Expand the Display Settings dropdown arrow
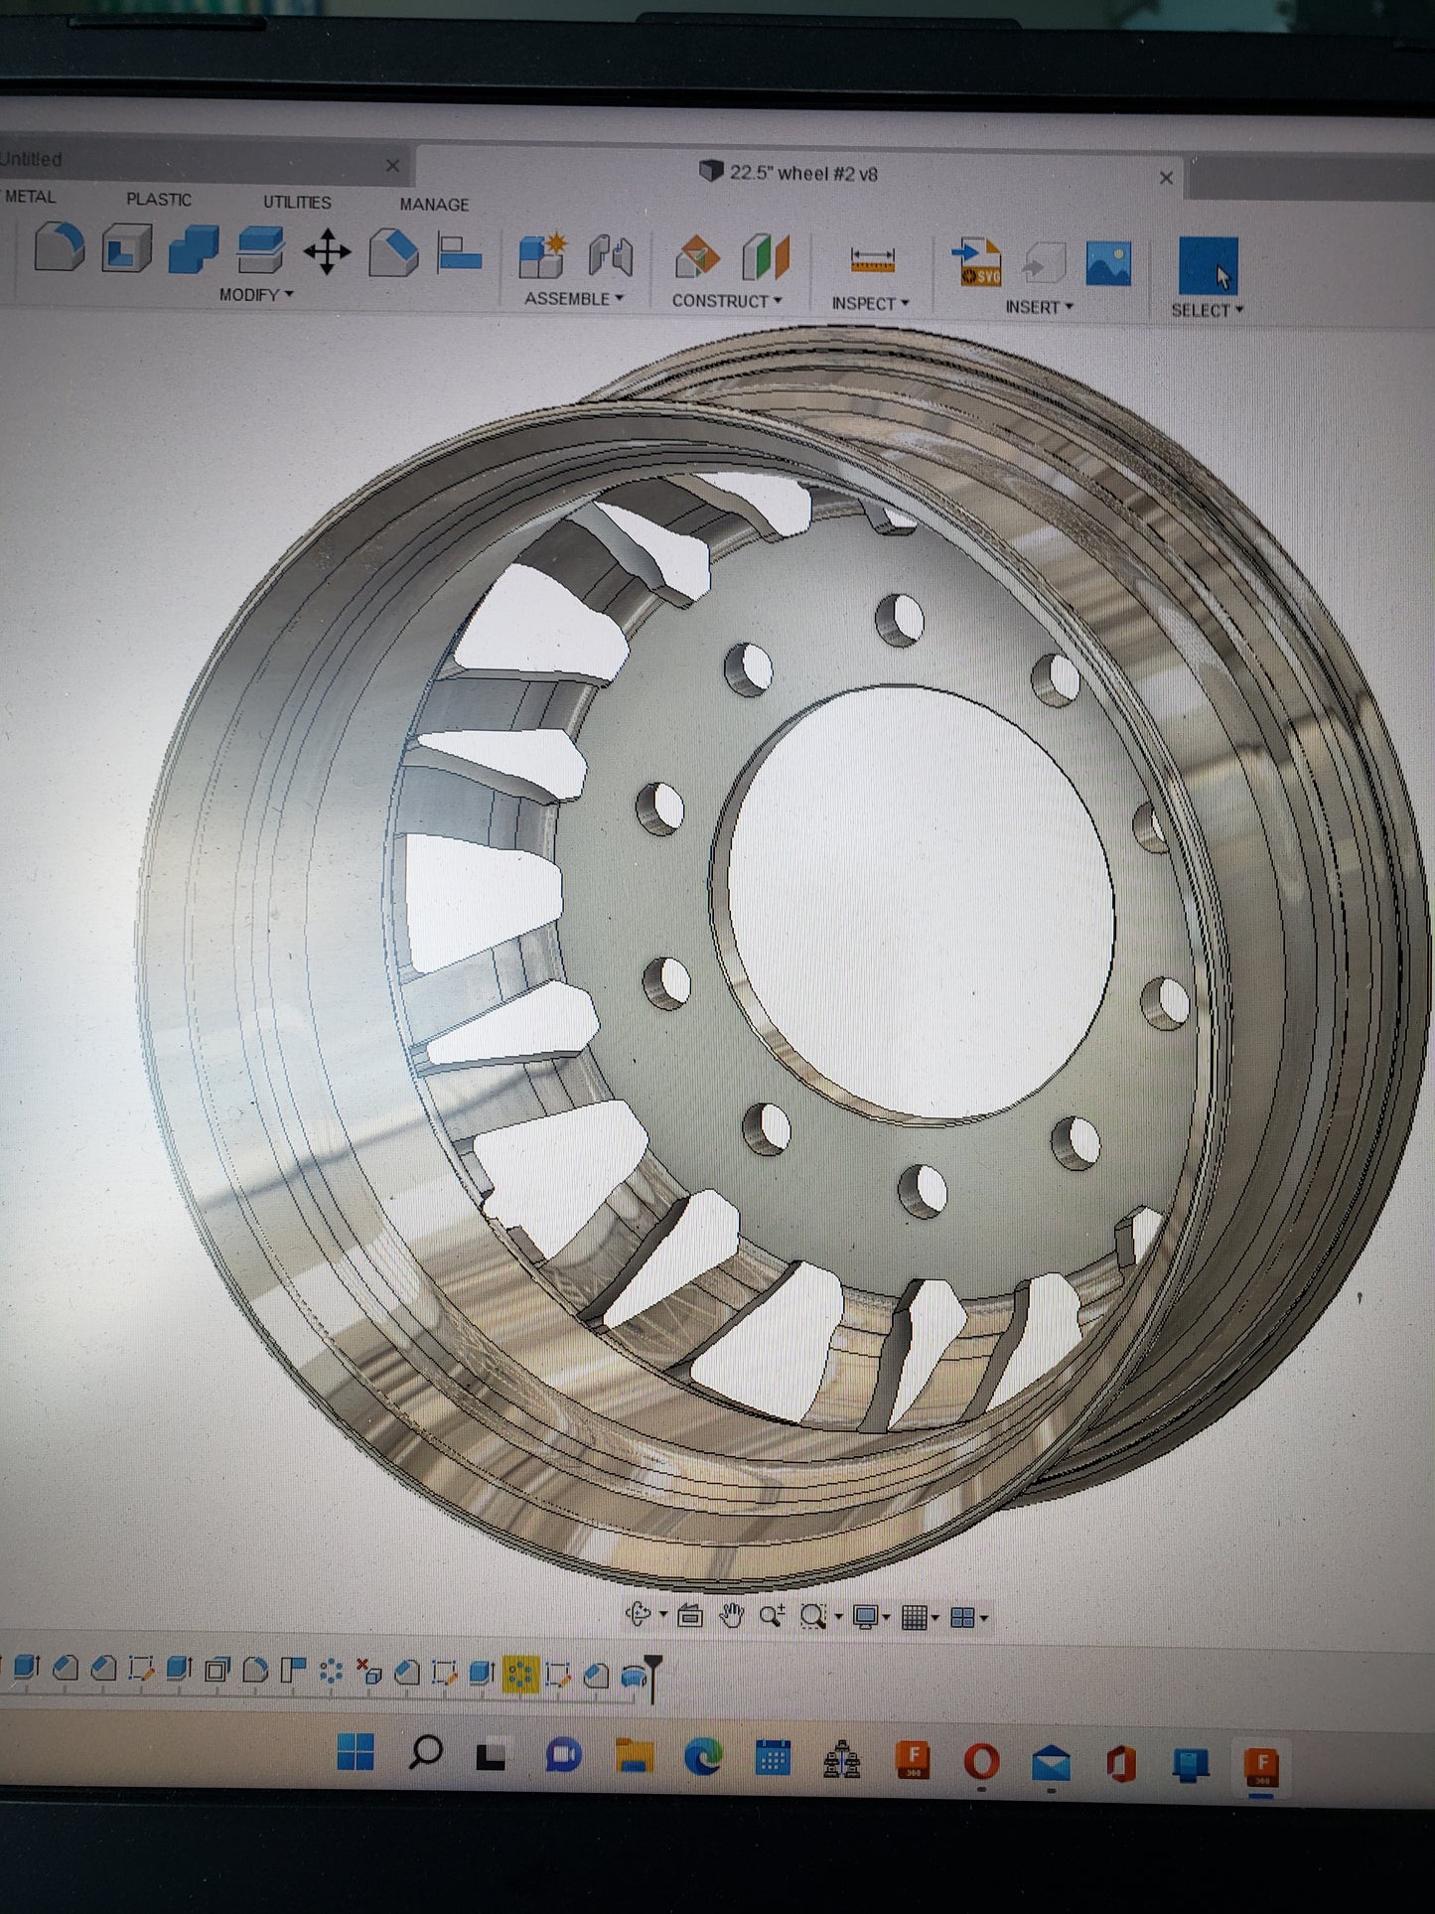The width and height of the screenshot is (1435, 1914). pyautogui.click(x=886, y=1619)
